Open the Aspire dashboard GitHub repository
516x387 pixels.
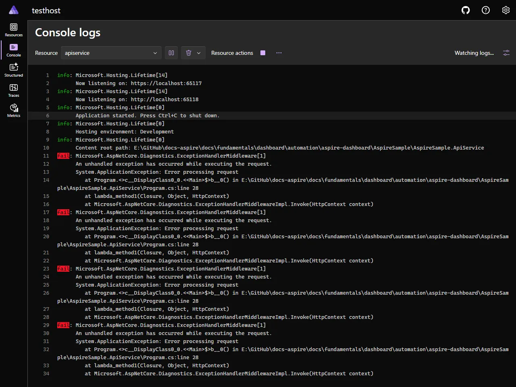(x=466, y=10)
